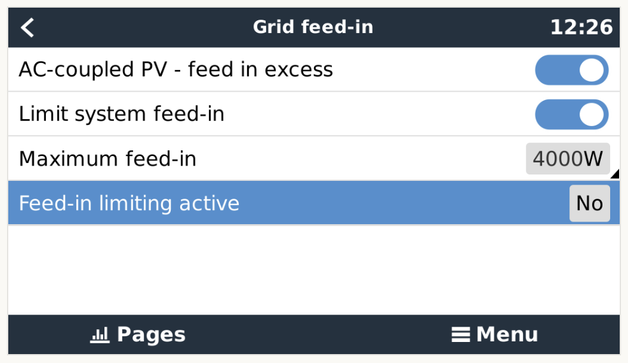Click the AC-coupled PV row label

(176, 69)
